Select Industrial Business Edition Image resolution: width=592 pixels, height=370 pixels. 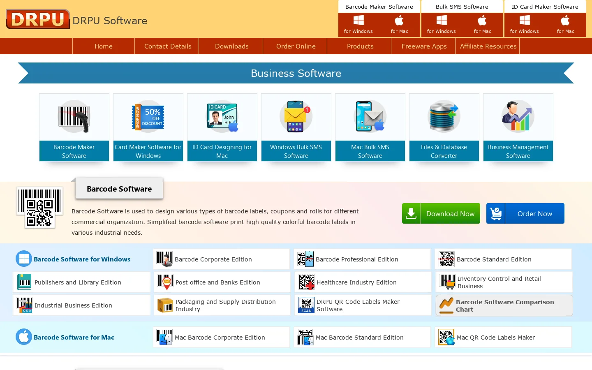[x=81, y=305]
